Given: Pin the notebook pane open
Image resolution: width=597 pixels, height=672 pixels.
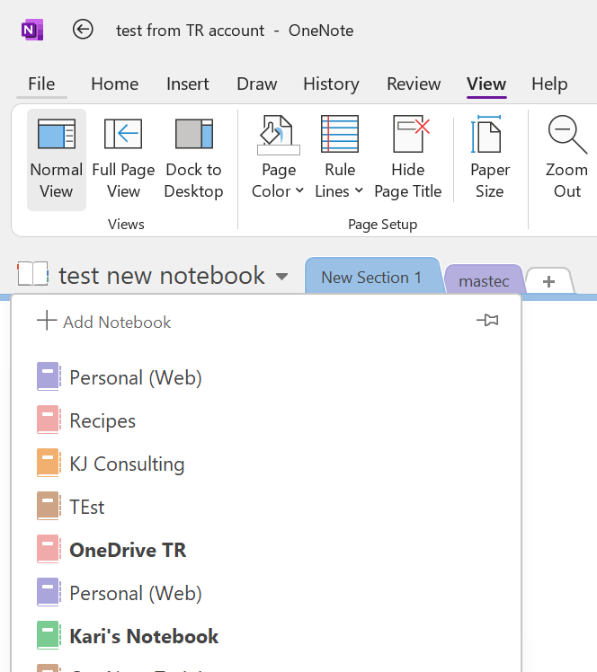Looking at the screenshot, I should pos(487,320).
